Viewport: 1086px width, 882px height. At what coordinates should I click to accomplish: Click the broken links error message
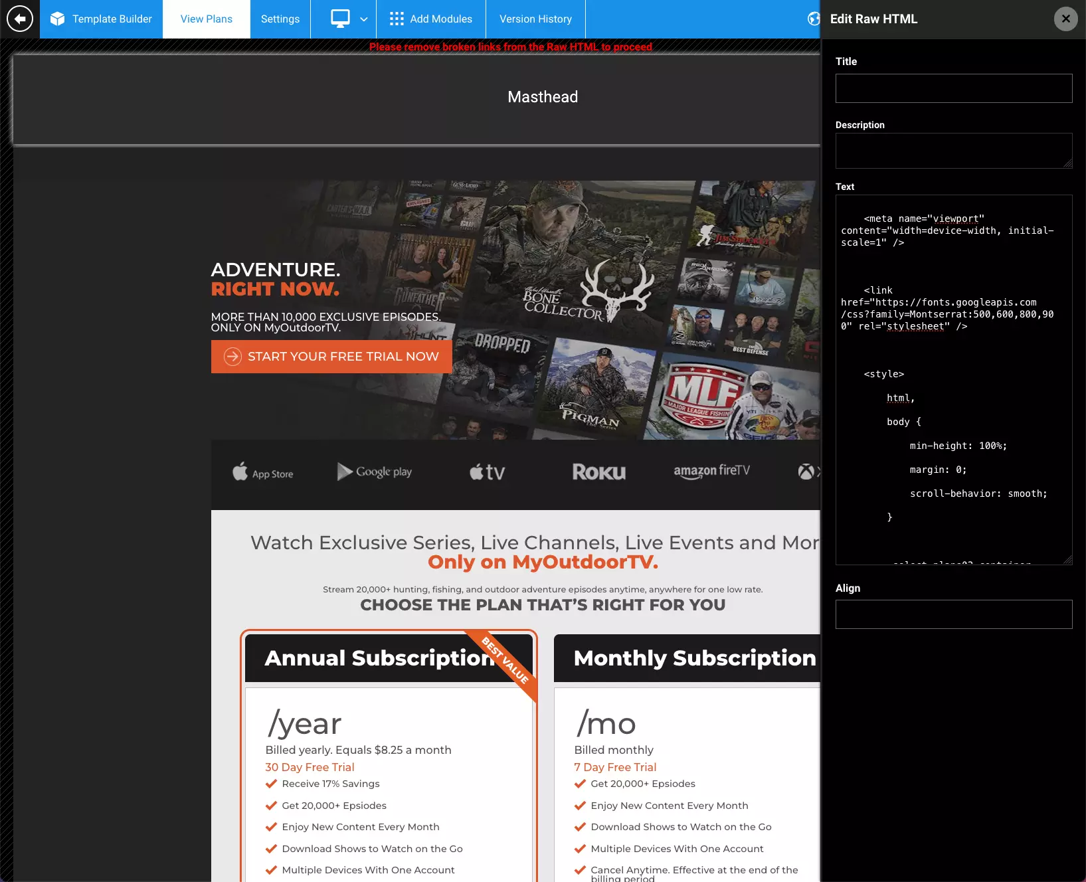(511, 46)
